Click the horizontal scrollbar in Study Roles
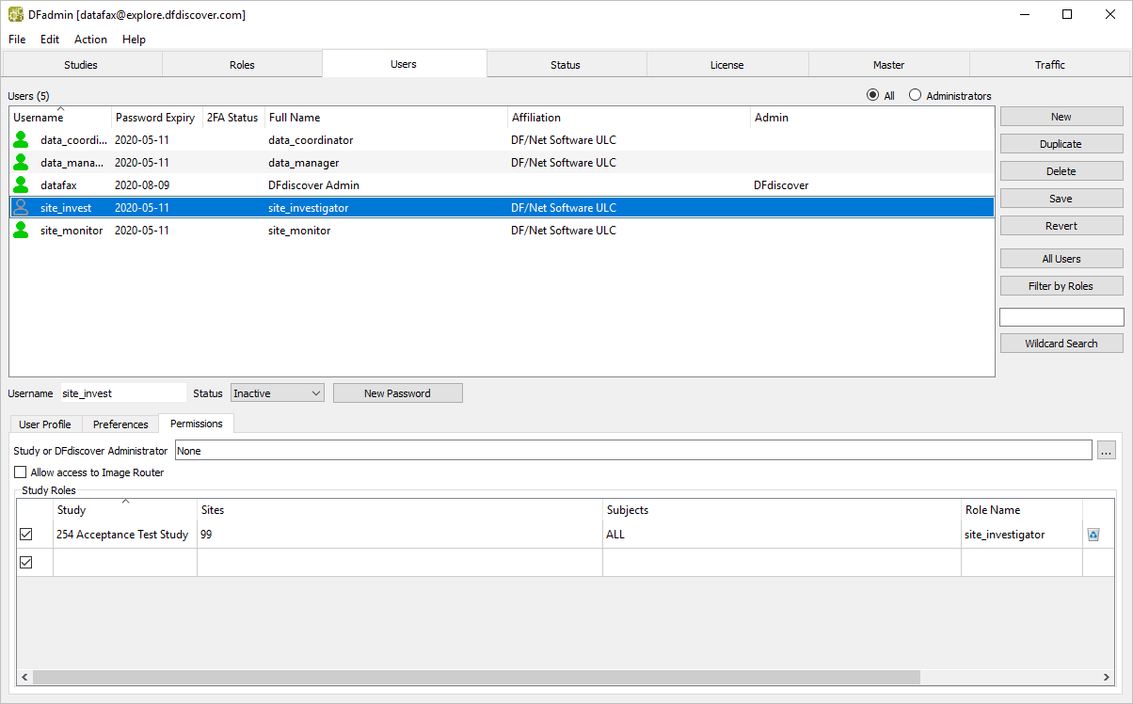This screenshot has width=1133, height=704. click(x=475, y=678)
